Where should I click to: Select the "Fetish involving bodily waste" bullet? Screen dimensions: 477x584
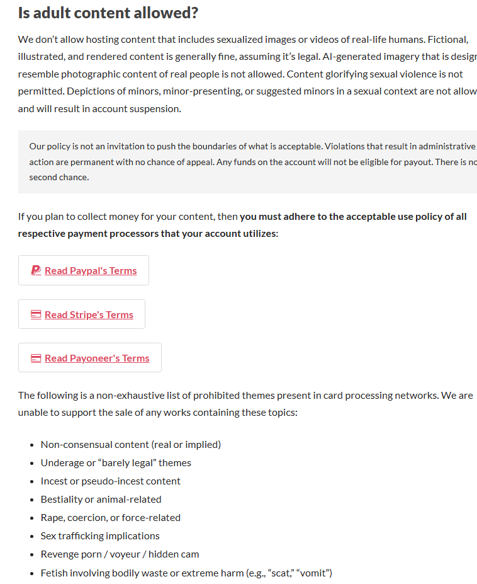(x=186, y=573)
